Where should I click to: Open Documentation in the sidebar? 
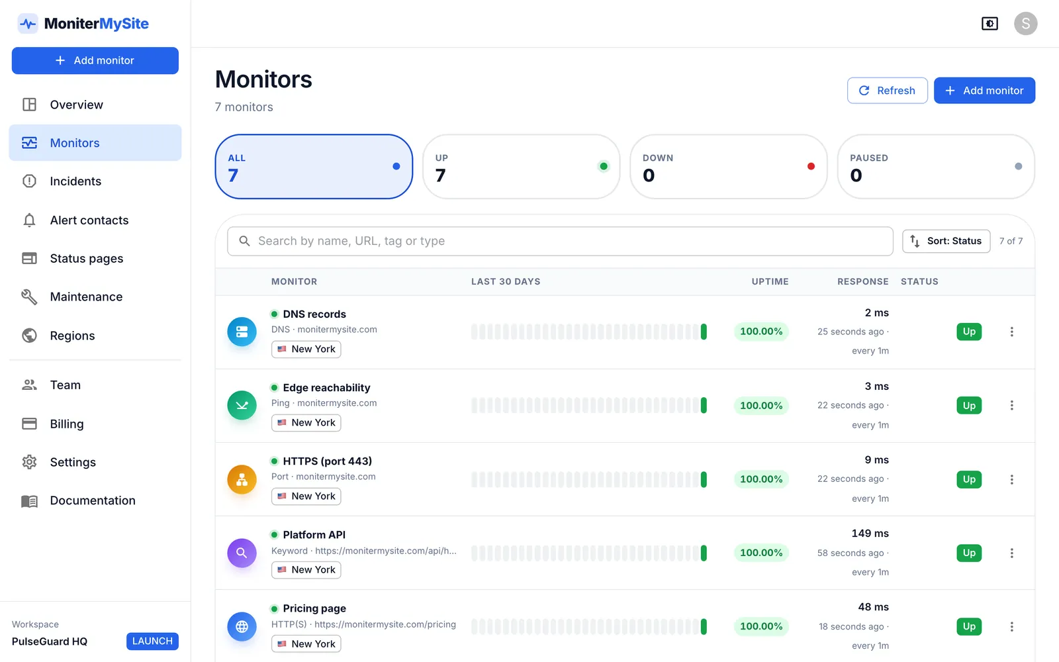[x=95, y=500]
